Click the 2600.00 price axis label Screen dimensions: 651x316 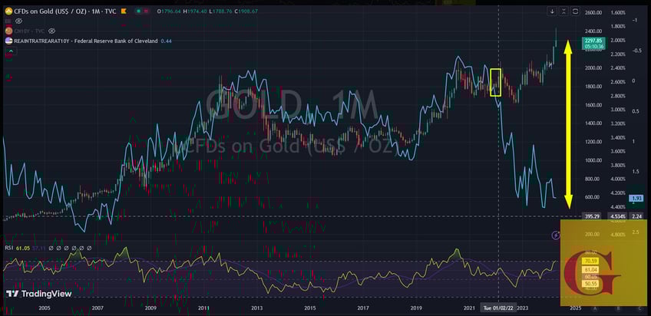pos(593,13)
